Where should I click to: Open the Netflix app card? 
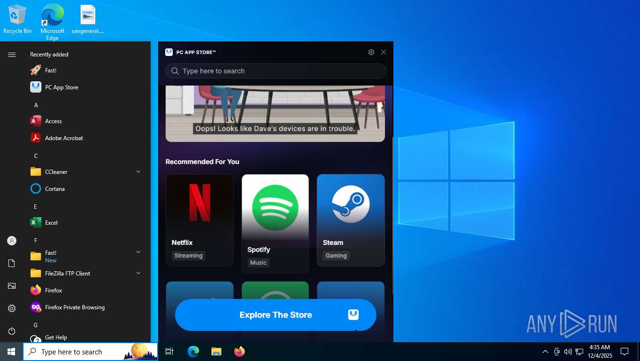tap(200, 220)
